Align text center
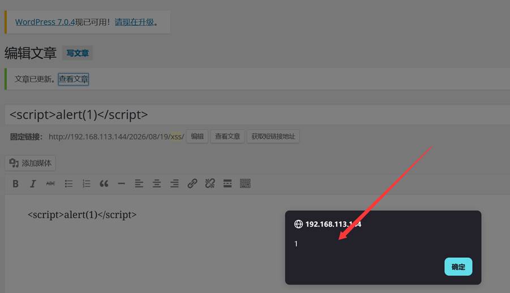Image resolution: width=510 pixels, height=293 pixels. (157, 184)
